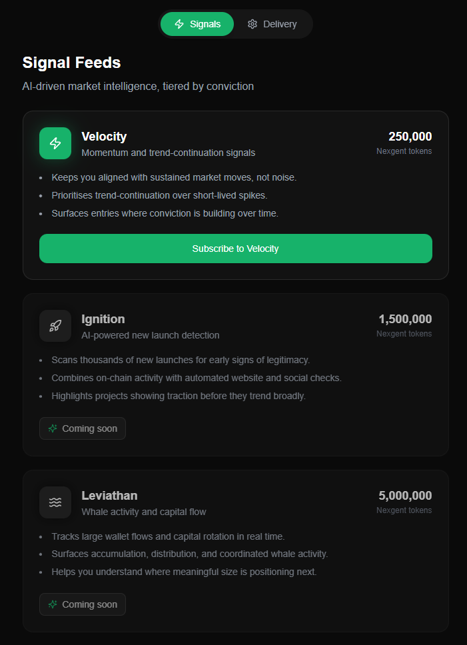Click the Leviathan feed title
The image size is (467, 645).
coord(109,496)
